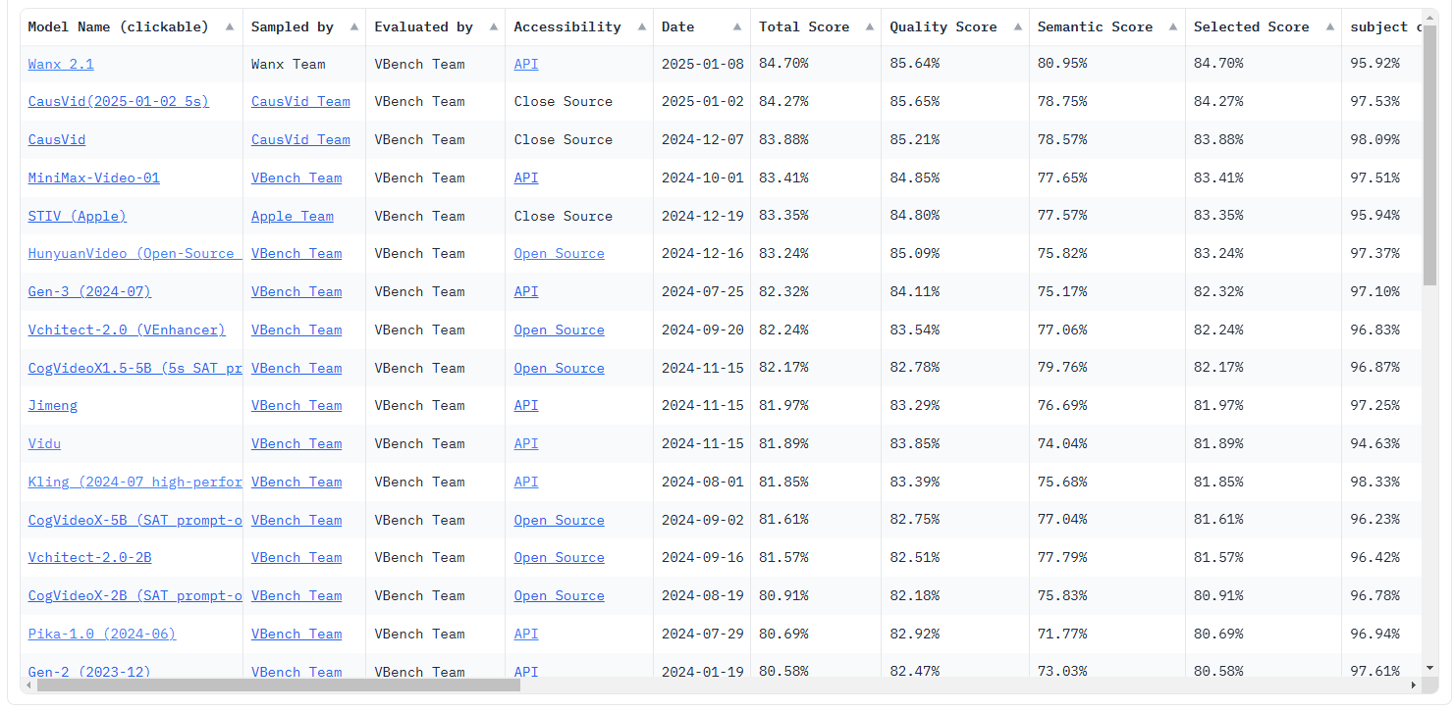The image size is (1454, 712).
Task: Sort by Sampled by column arrow
Action: 353,27
